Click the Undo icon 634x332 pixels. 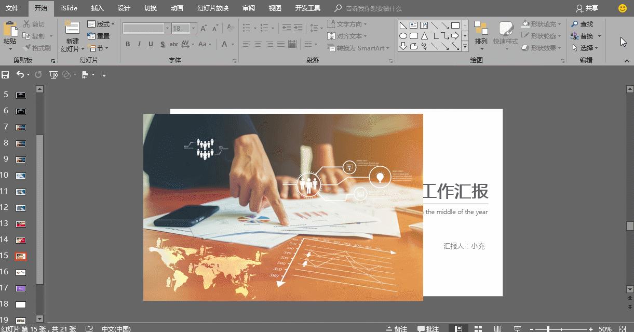[x=21, y=74]
